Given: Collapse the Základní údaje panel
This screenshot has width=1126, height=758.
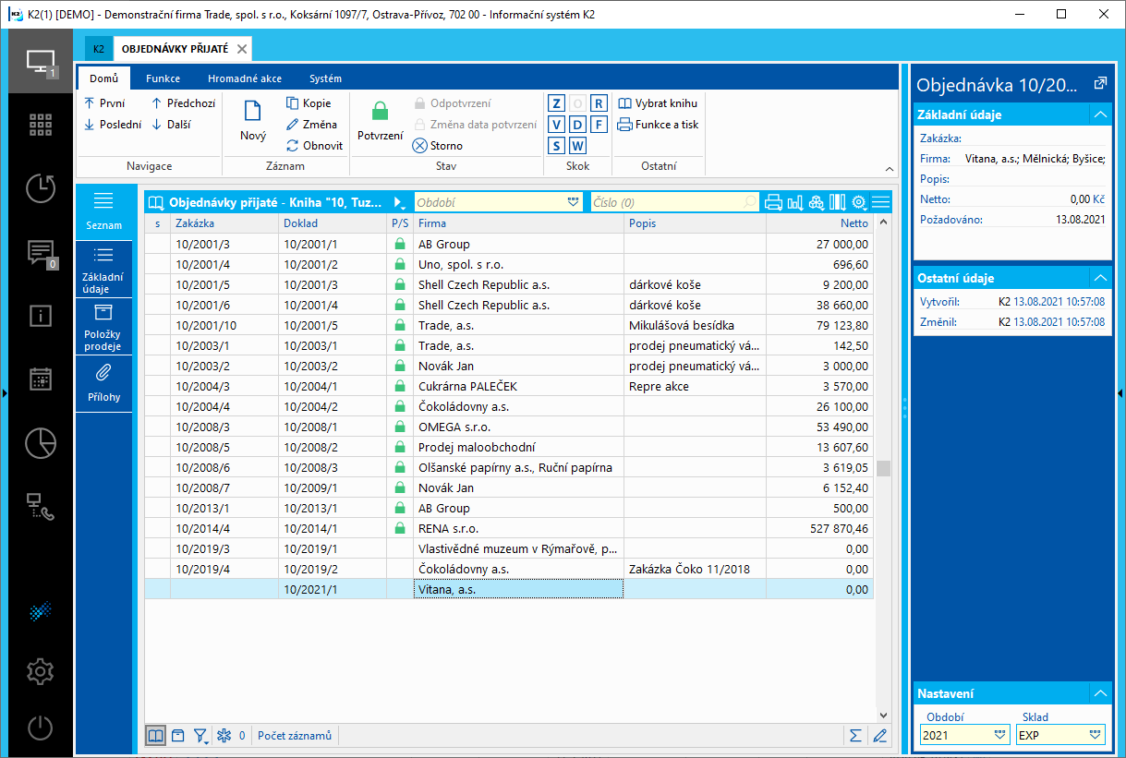Looking at the screenshot, I should (x=1099, y=114).
